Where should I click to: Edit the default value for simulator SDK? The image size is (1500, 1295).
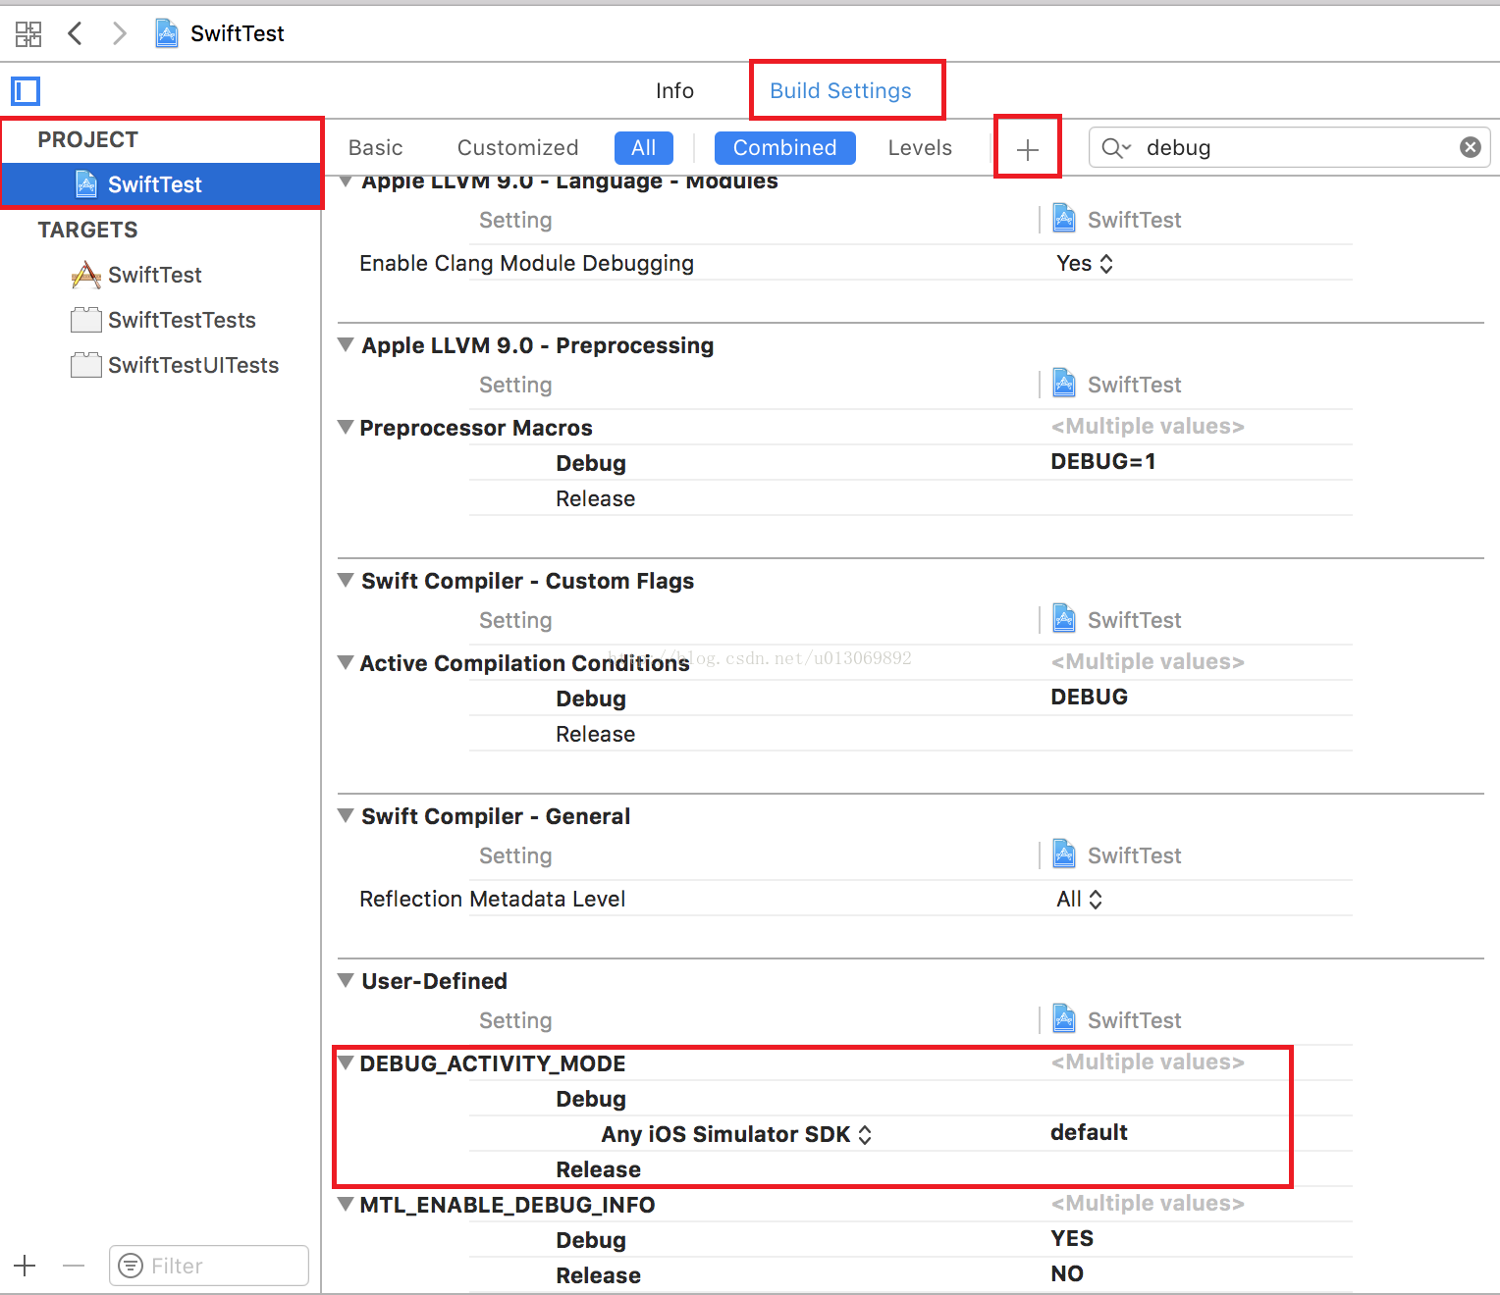(1089, 1132)
